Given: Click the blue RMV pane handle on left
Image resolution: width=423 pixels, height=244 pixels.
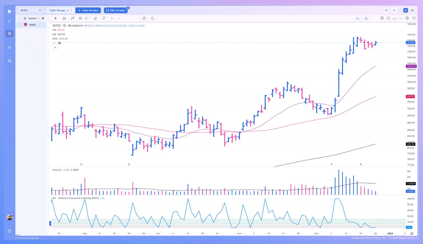Looking at the screenshot, I should click(51, 223).
